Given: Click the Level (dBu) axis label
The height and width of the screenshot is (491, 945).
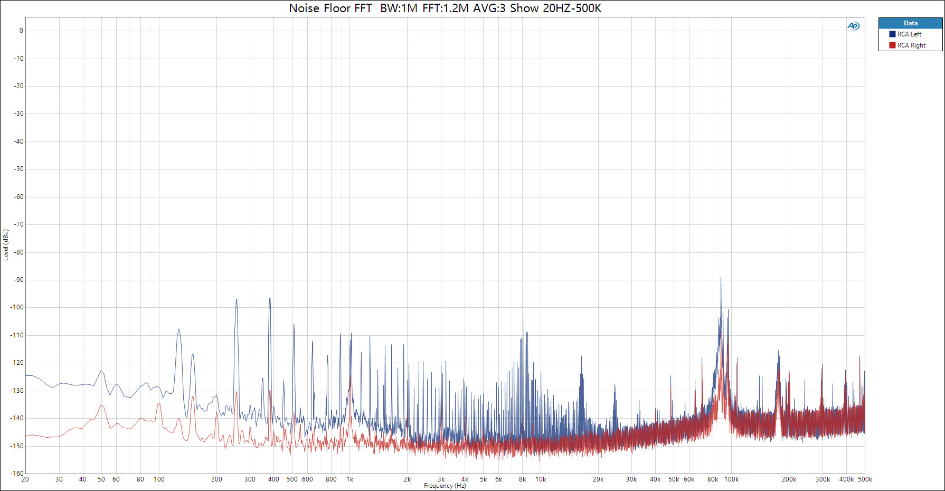Looking at the screenshot, I should pos(6,244).
